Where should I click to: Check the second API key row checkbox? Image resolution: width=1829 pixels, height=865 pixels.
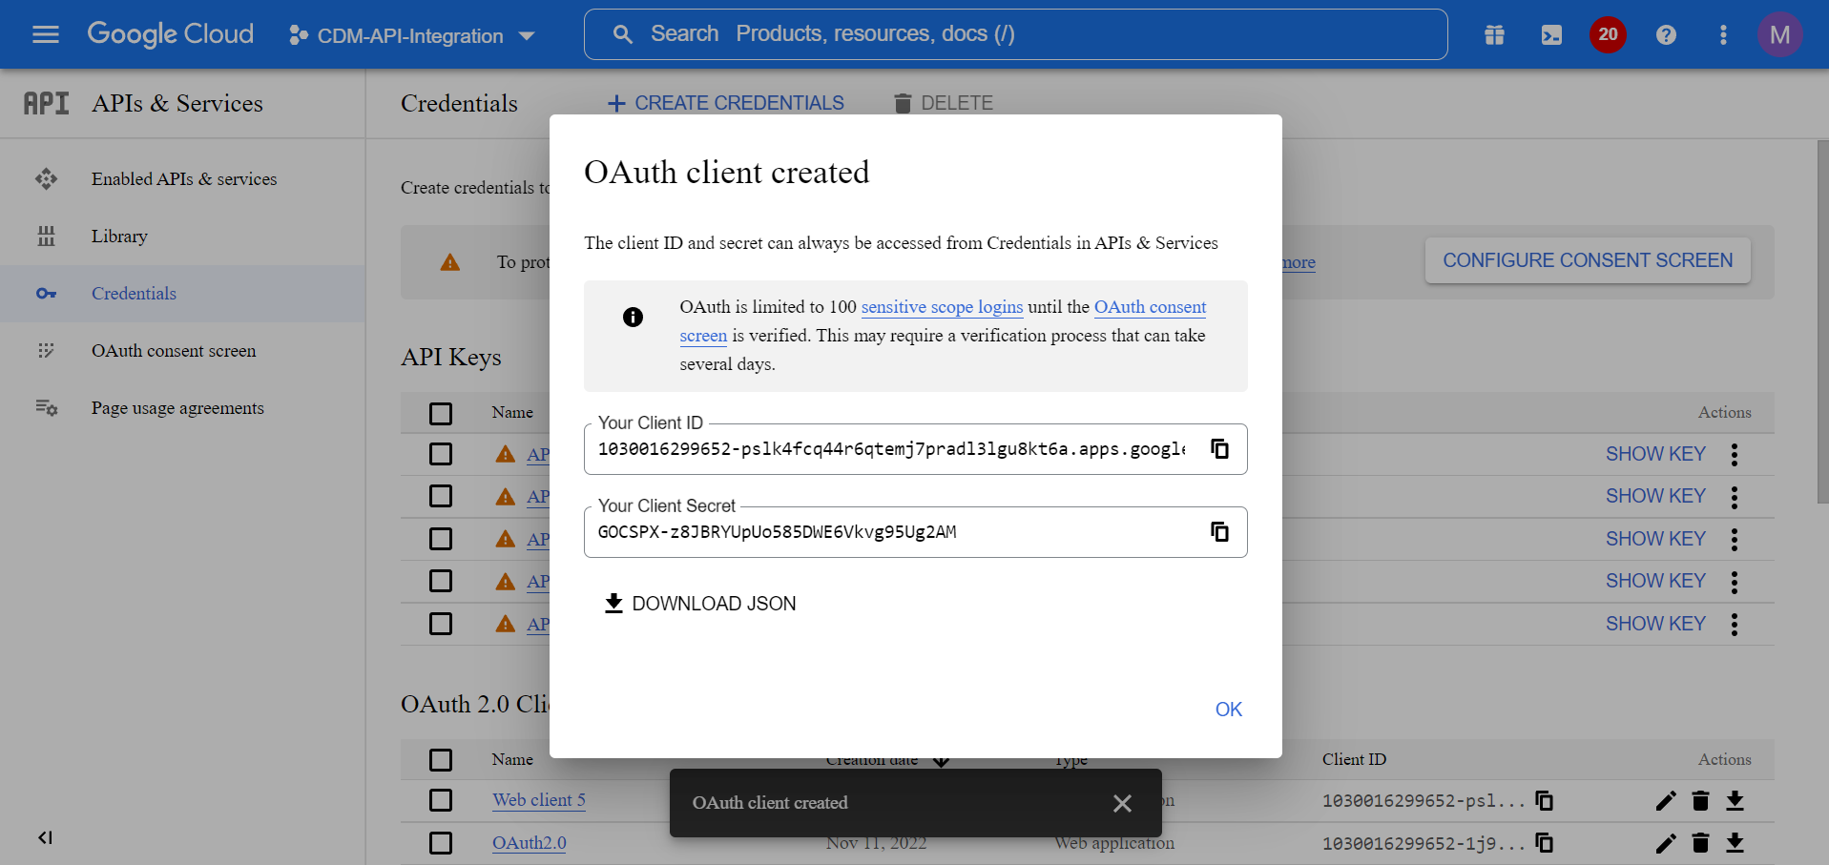(441, 496)
